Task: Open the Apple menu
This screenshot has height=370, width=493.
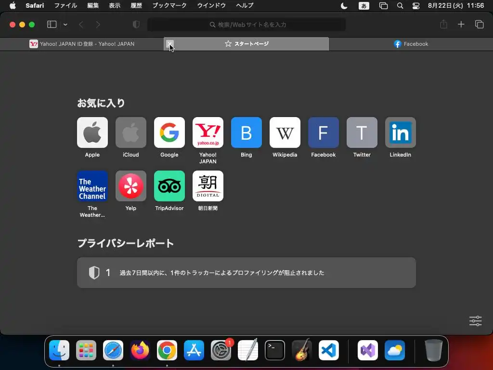Action: (13, 5)
